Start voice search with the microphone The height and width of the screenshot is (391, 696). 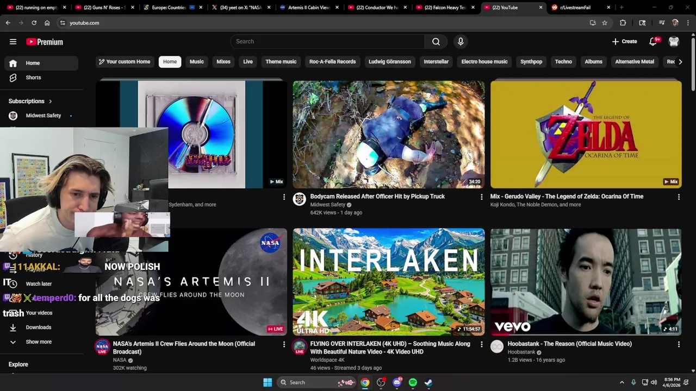(461, 42)
